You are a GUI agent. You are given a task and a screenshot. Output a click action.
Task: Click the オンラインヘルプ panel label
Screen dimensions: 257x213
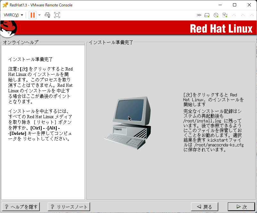21,42
